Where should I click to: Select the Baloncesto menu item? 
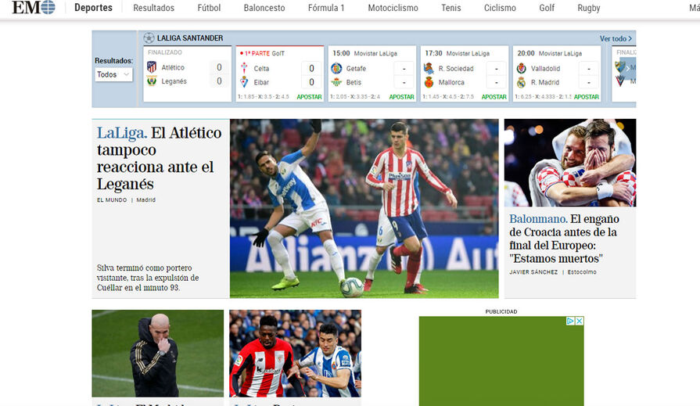pyautogui.click(x=264, y=8)
